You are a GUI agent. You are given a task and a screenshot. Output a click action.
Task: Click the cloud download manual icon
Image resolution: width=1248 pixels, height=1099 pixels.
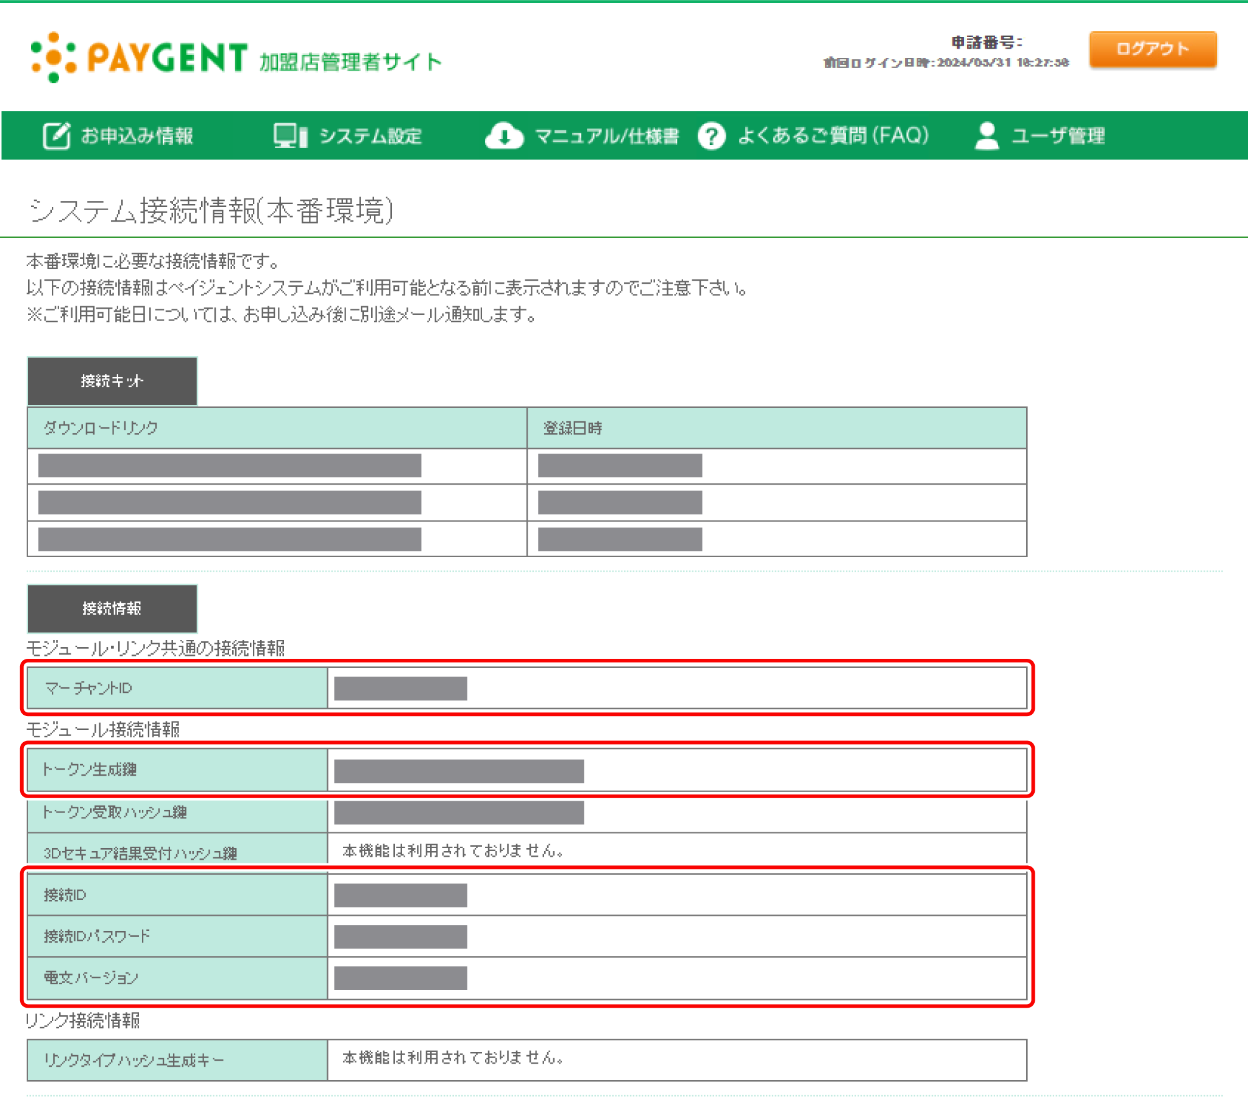pos(504,135)
